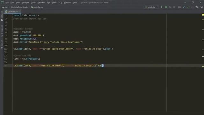Viewport: 204px width, 115px height.
Task: Start debugging with the green bug icon
Action: [166, 7]
